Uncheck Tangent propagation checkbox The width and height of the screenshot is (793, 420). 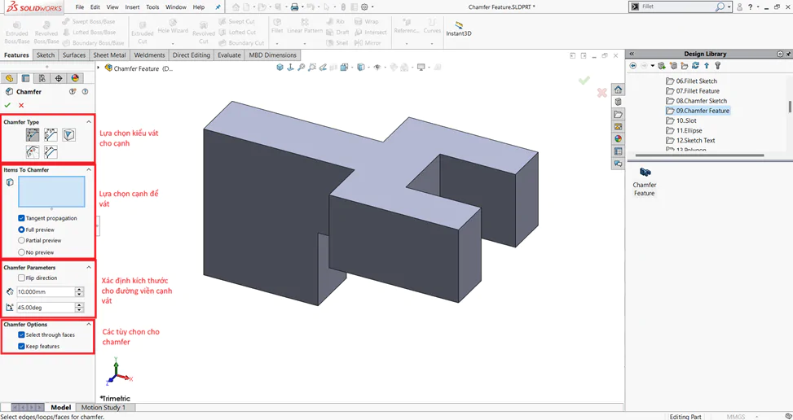point(21,218)
